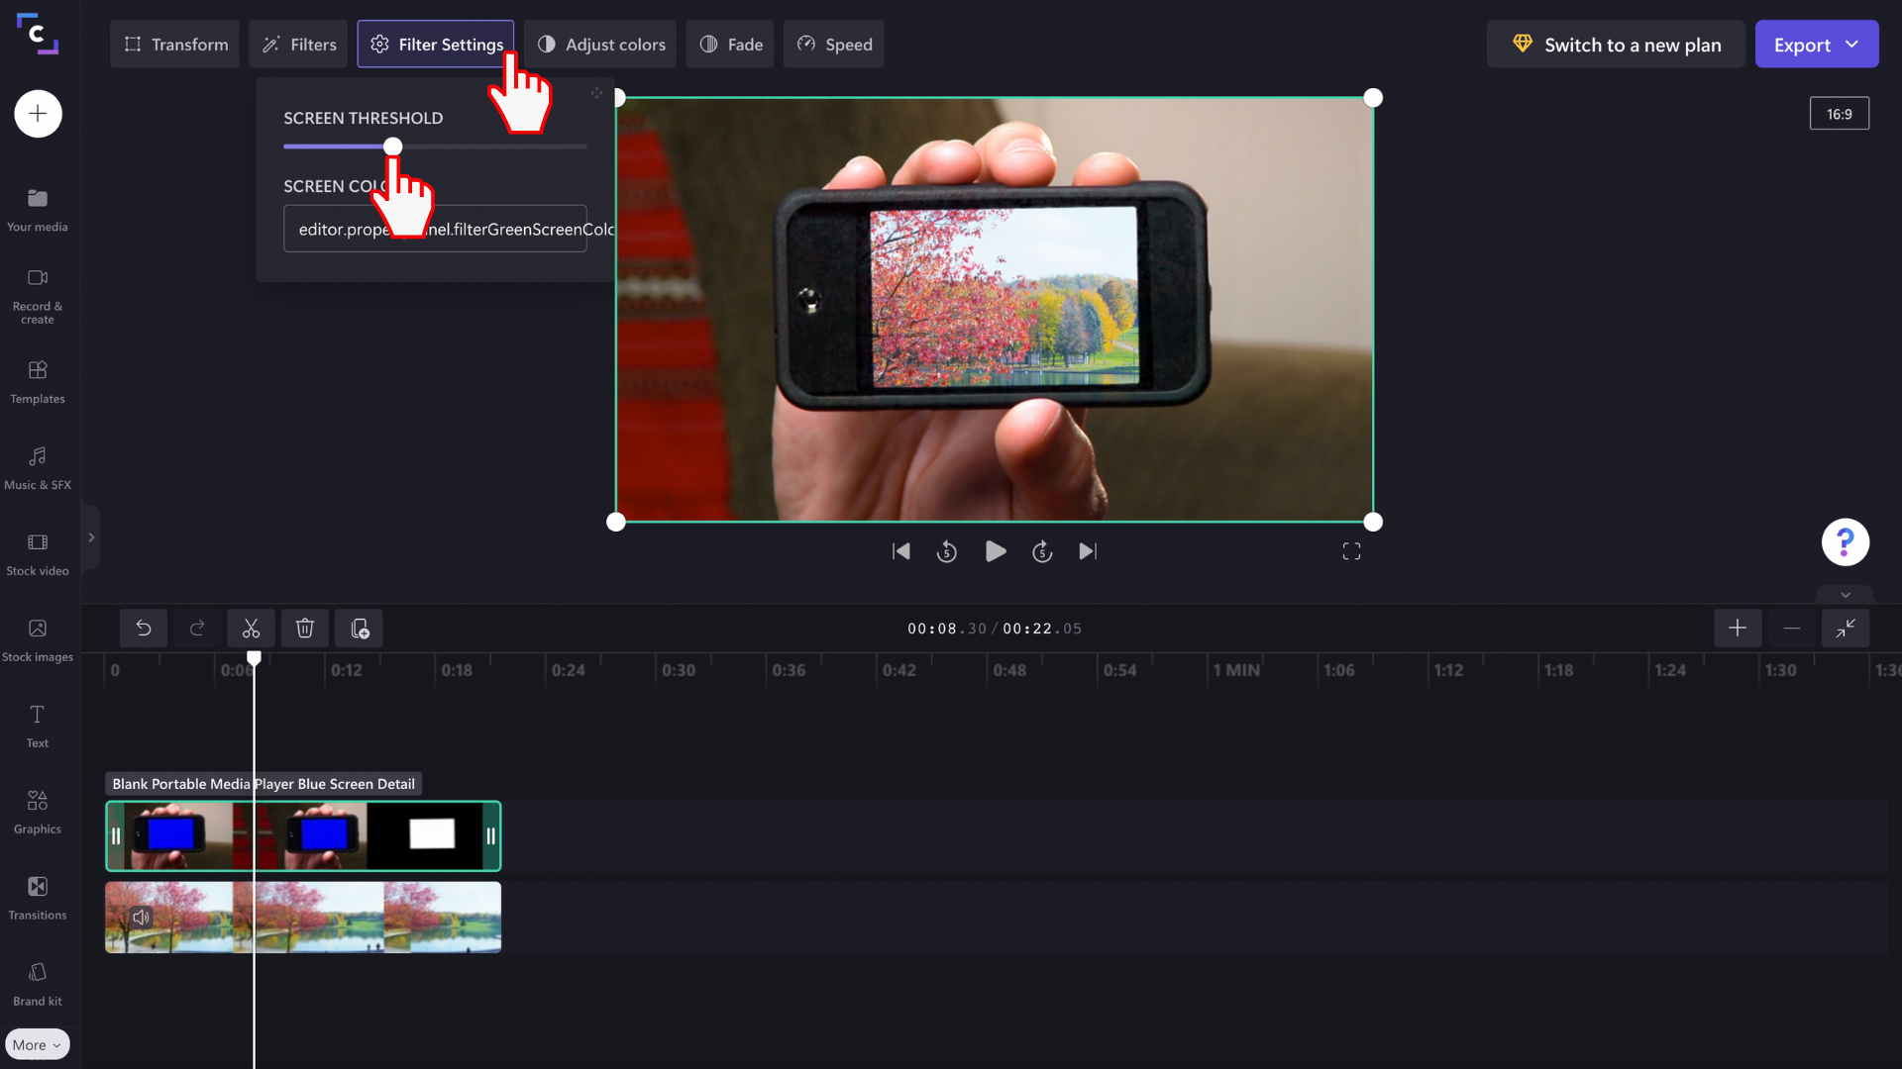Open the More sidebar dropdown
Viewport: 1902px width, 1069px height.
[x=37, y=1043]
